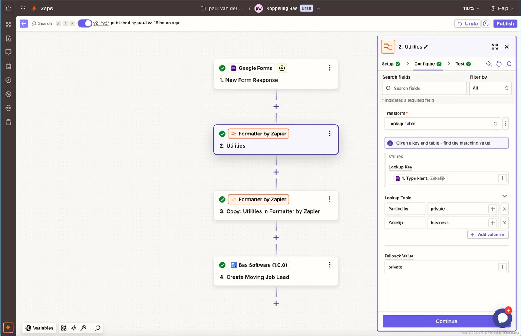Open the AI copilot sparkle icon
Image resolution: width=521 pixels, height=336 pixels.
click(x=8, y=327)
